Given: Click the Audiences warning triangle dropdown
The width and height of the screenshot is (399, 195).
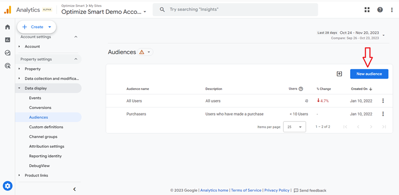Looking at the screenshot, I should 145,52.
